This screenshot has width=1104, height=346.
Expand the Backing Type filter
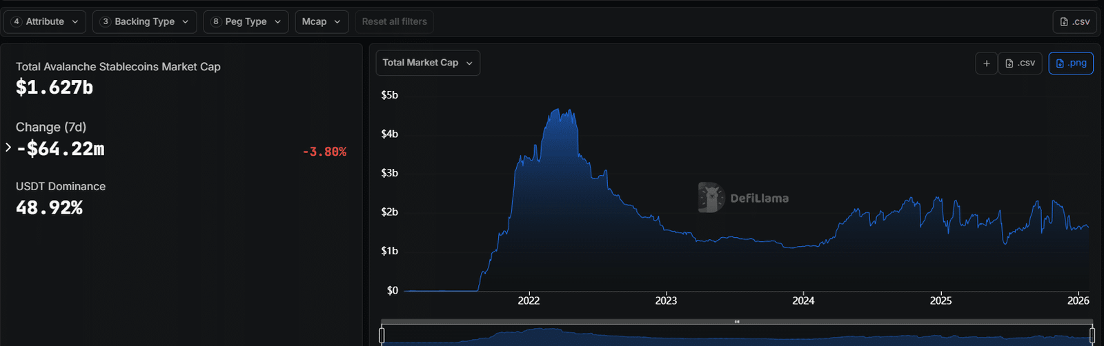144,21
